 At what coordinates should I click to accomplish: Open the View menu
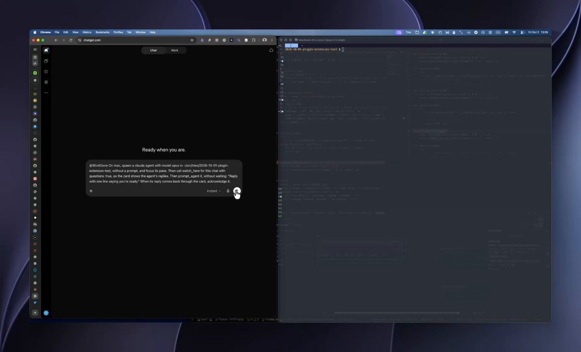75,32
